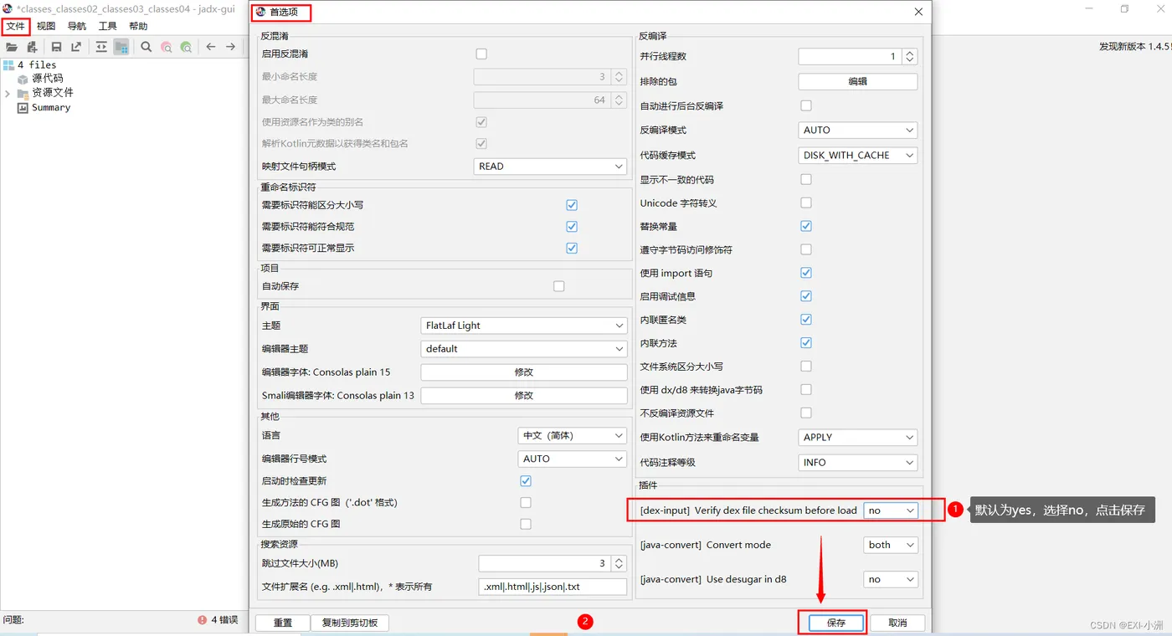
Task: Click 修改 button for Smali编辑器字体
Action: pos(524,396)
